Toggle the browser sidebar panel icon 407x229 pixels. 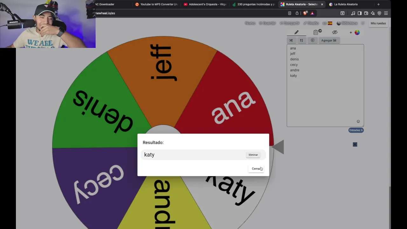[x=360, y=13]
